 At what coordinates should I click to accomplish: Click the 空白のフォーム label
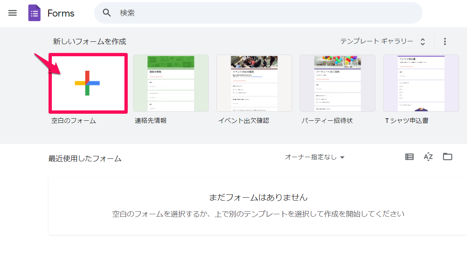(73, 121)
